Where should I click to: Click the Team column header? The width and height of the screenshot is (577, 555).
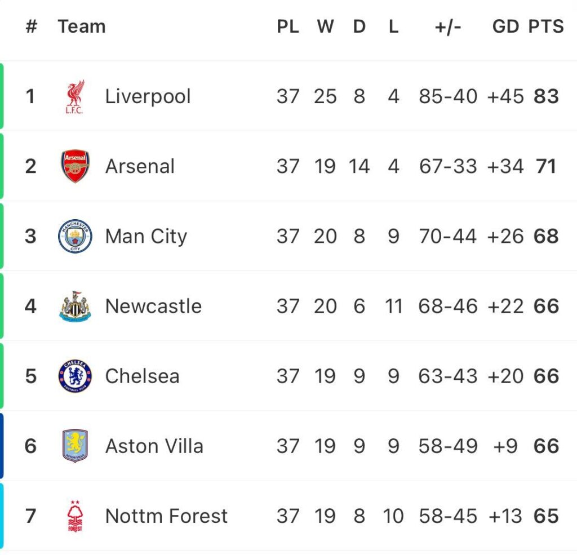[x=82, y=26]
